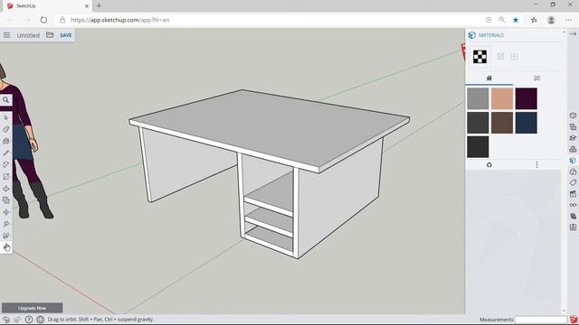Screen dimensions: 579x325
Task: Open the three-dot materials options menu
Action: pos(536,165)
